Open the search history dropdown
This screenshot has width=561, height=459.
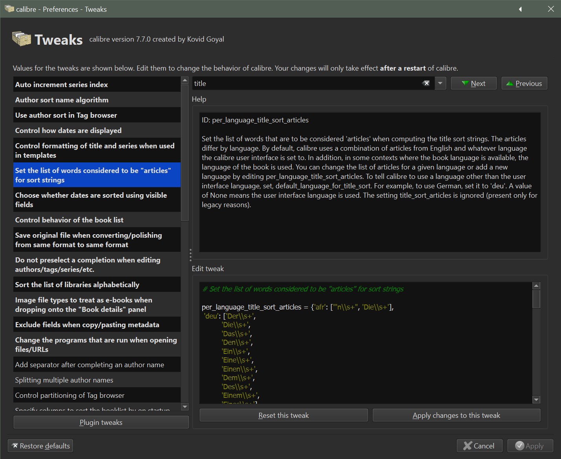440,83
